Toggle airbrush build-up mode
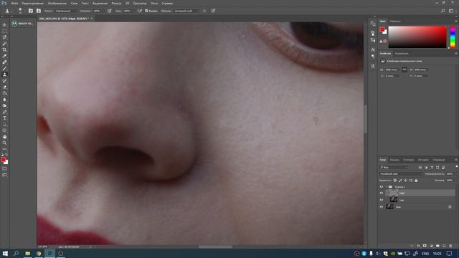The image size is (459, 258). [140, 11]
